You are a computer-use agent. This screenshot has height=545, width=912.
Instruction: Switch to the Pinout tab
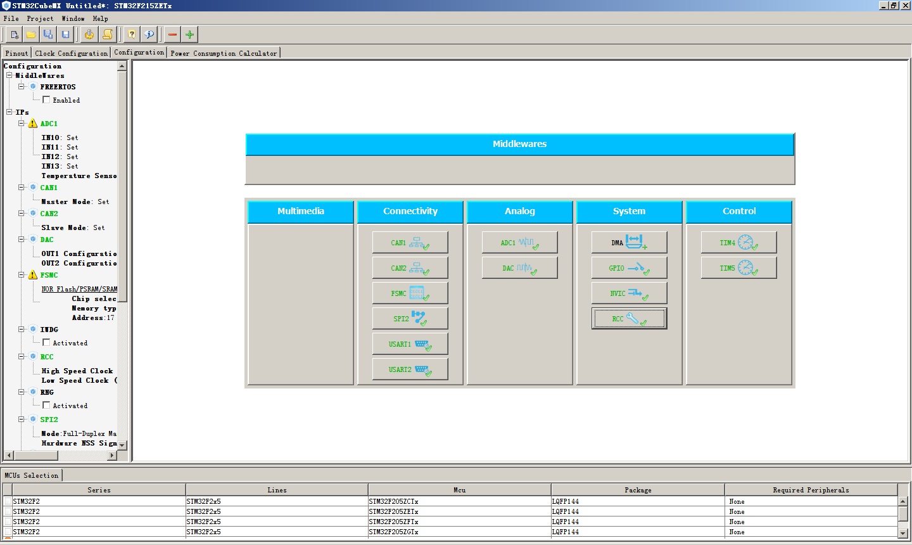[16, 53]
